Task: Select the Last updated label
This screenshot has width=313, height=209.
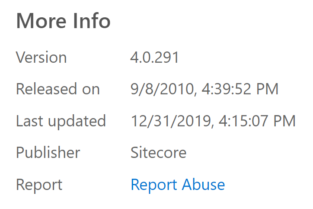Action: click(61, 121)
